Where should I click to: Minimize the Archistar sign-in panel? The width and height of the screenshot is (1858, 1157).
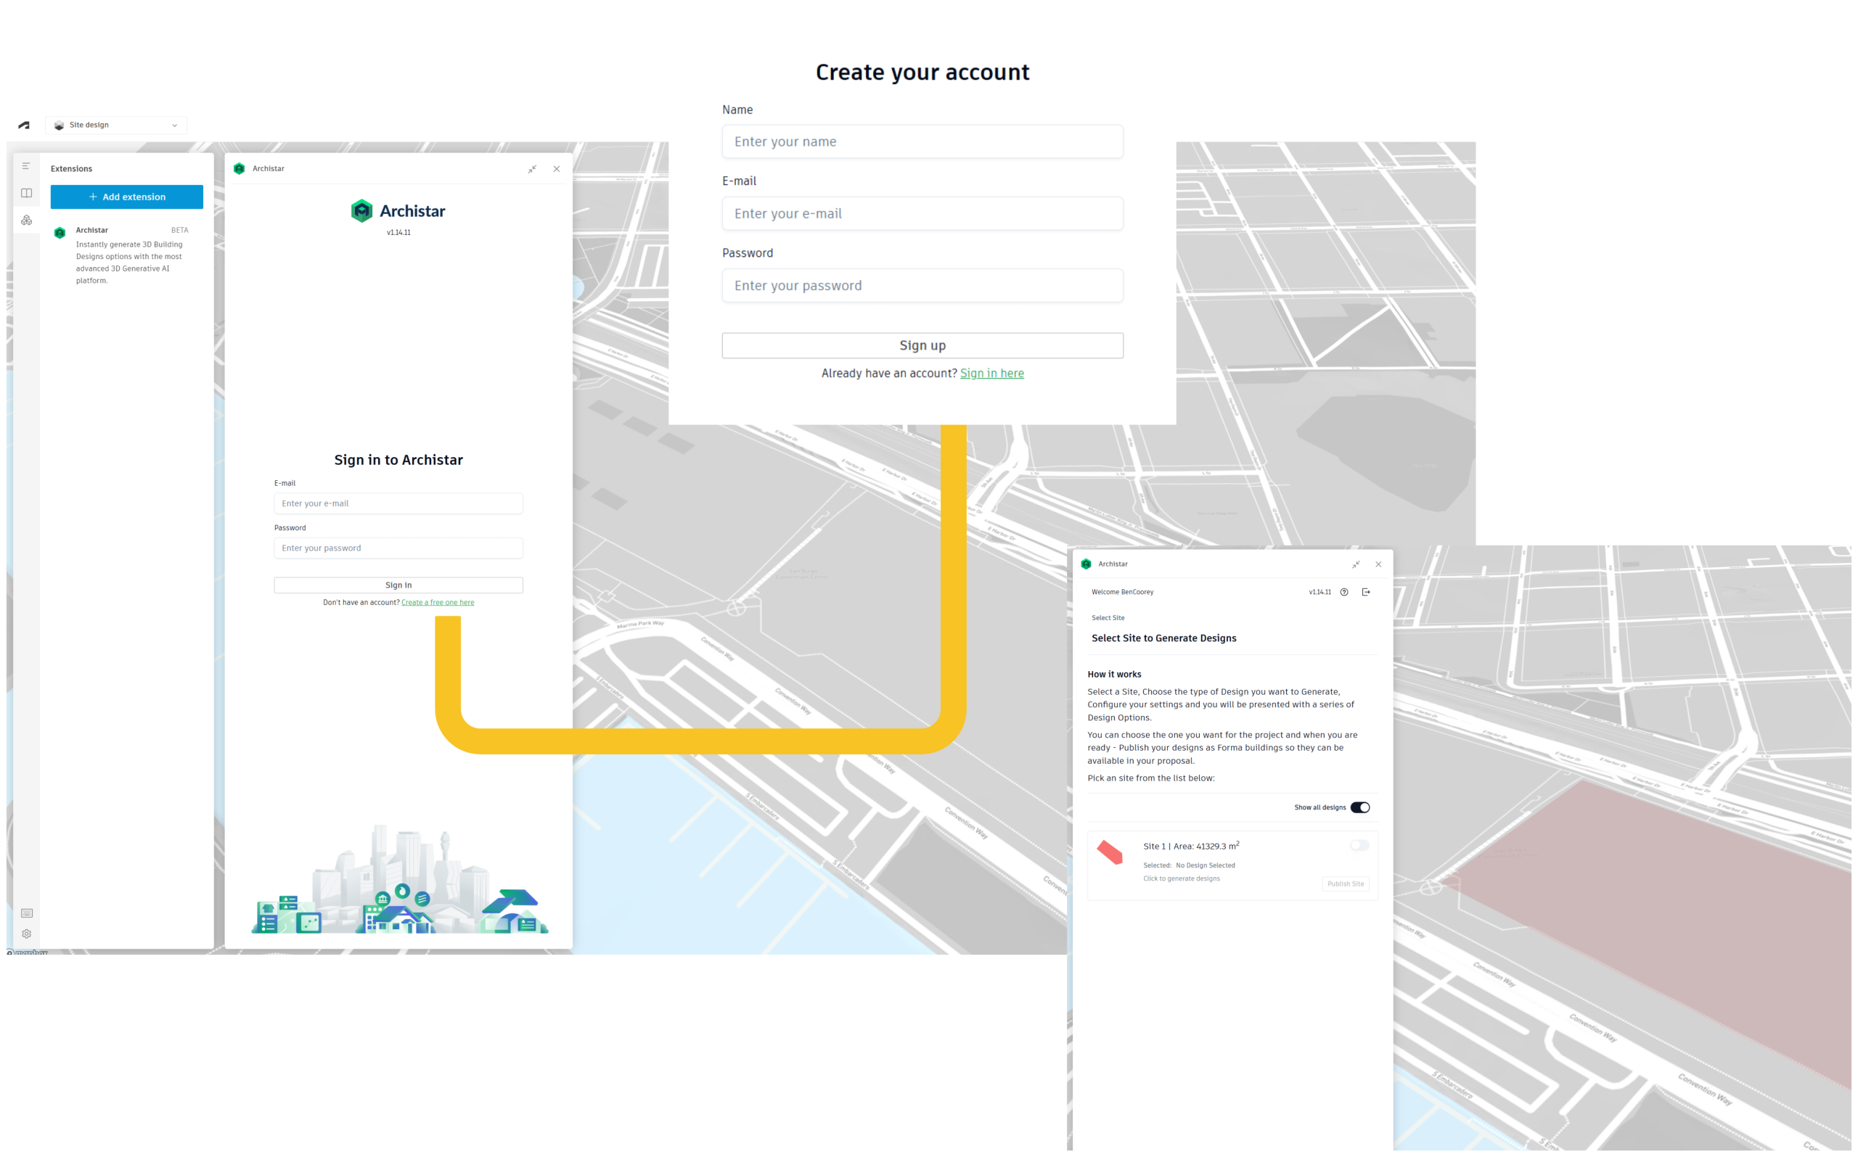pyautogui.click(x=533, y=169)
